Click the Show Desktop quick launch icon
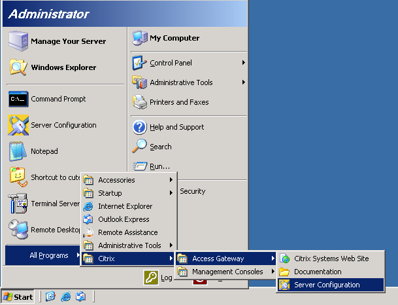This screenshot has width=398, height=305. tap(50, 296)
